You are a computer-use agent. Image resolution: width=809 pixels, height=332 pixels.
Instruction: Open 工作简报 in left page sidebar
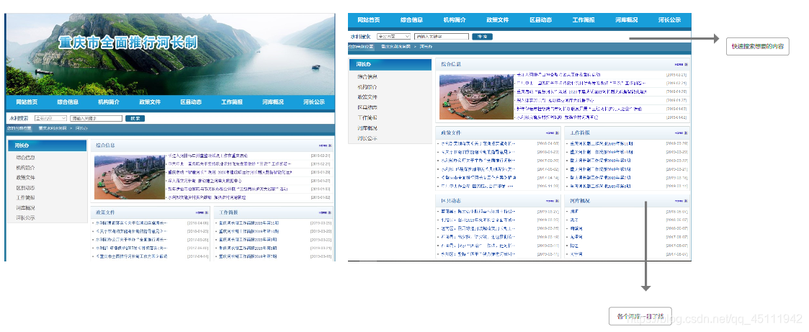(25, 197)
